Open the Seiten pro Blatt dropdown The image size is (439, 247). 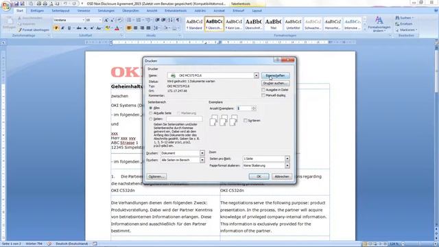tap(287, 158)
